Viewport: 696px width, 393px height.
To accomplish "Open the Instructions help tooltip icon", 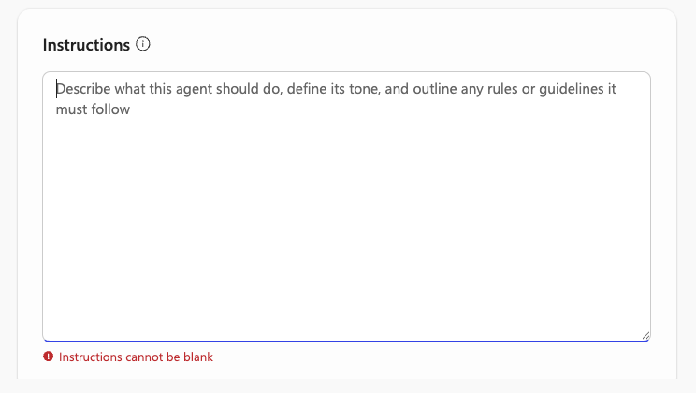I will click(143, 44).
